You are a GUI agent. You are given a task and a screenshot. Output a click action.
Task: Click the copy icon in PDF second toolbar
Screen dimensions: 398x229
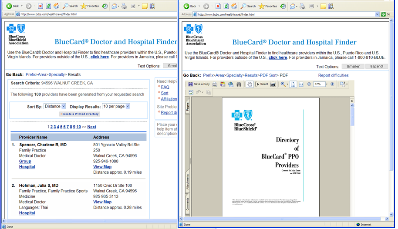(209, 92)
